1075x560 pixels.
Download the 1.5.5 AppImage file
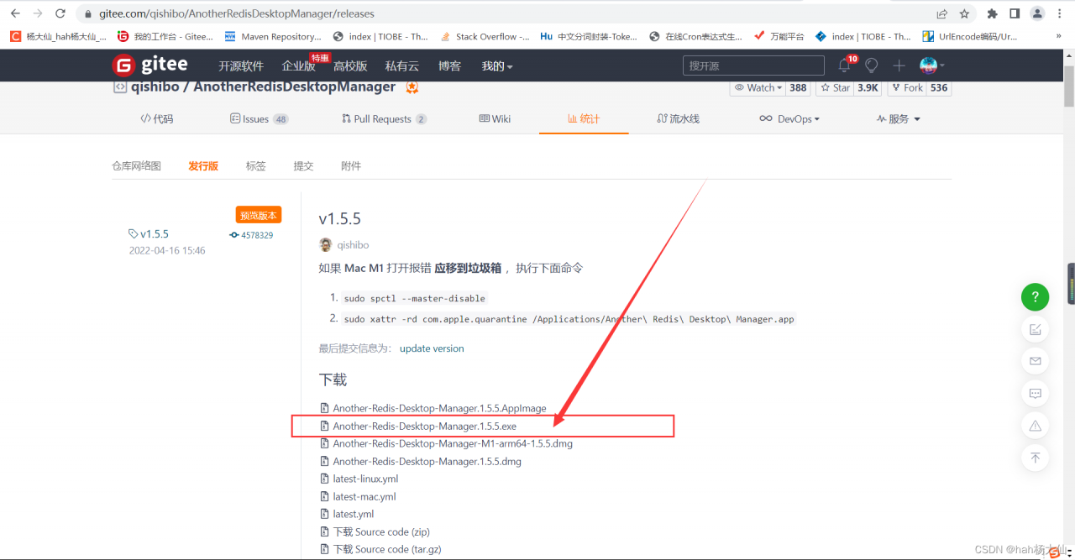(439, 409)
